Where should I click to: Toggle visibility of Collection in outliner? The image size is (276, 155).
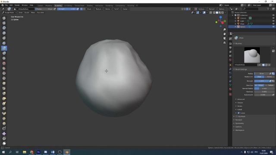[273, 15]
